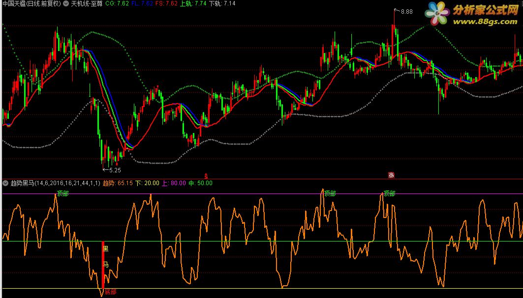Click the 上轨: 7.74 readout
Image resolution: width=523 pixels, height=298 pixels.
193,3
